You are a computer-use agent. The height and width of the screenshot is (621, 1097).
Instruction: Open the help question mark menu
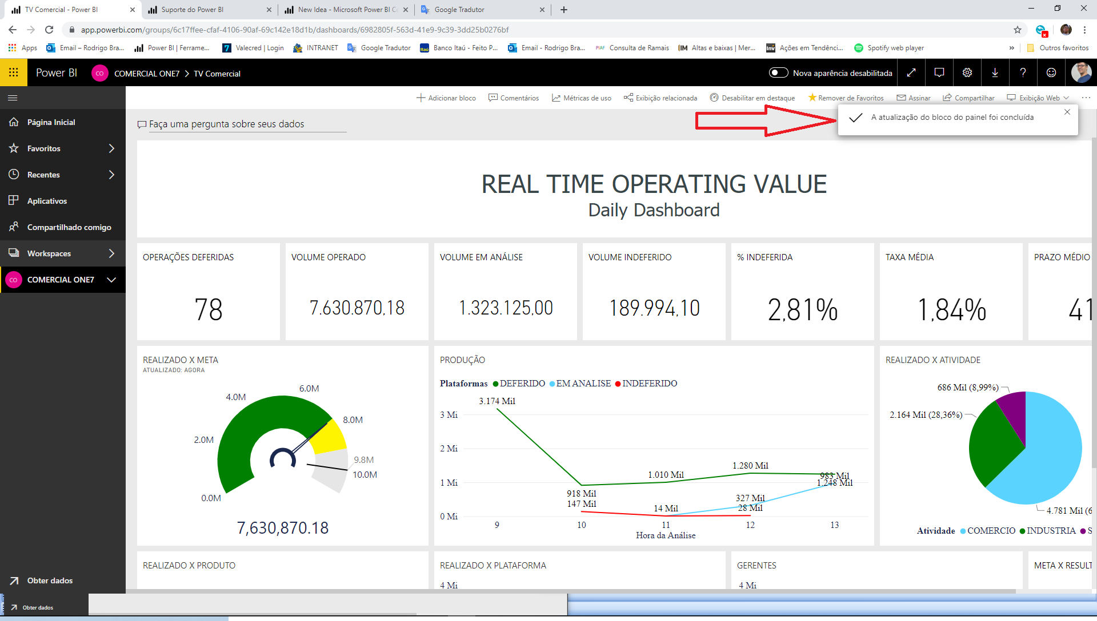(1023, 72)
